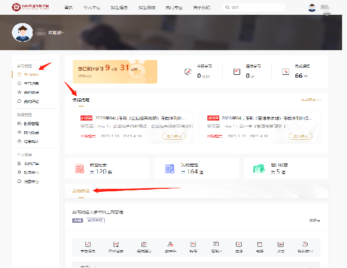Screen dimensions: 347x268
Task: Collapse the course with 收起 toggle
Action: coord(315,220)
